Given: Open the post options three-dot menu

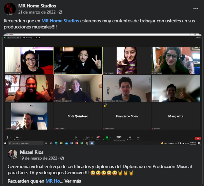Looking at the screenshot, I should [196, 8].
